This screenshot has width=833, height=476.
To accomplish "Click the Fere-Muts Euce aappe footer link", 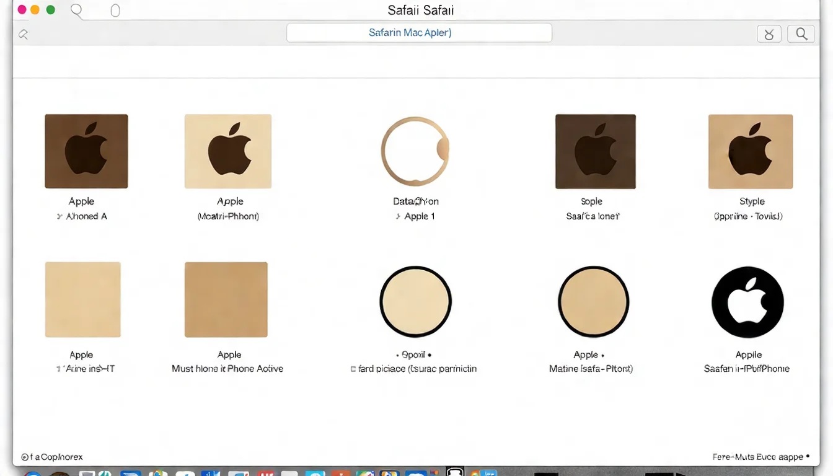I will 760,457.
